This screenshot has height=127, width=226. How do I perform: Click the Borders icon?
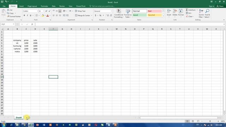click(37, 16)
